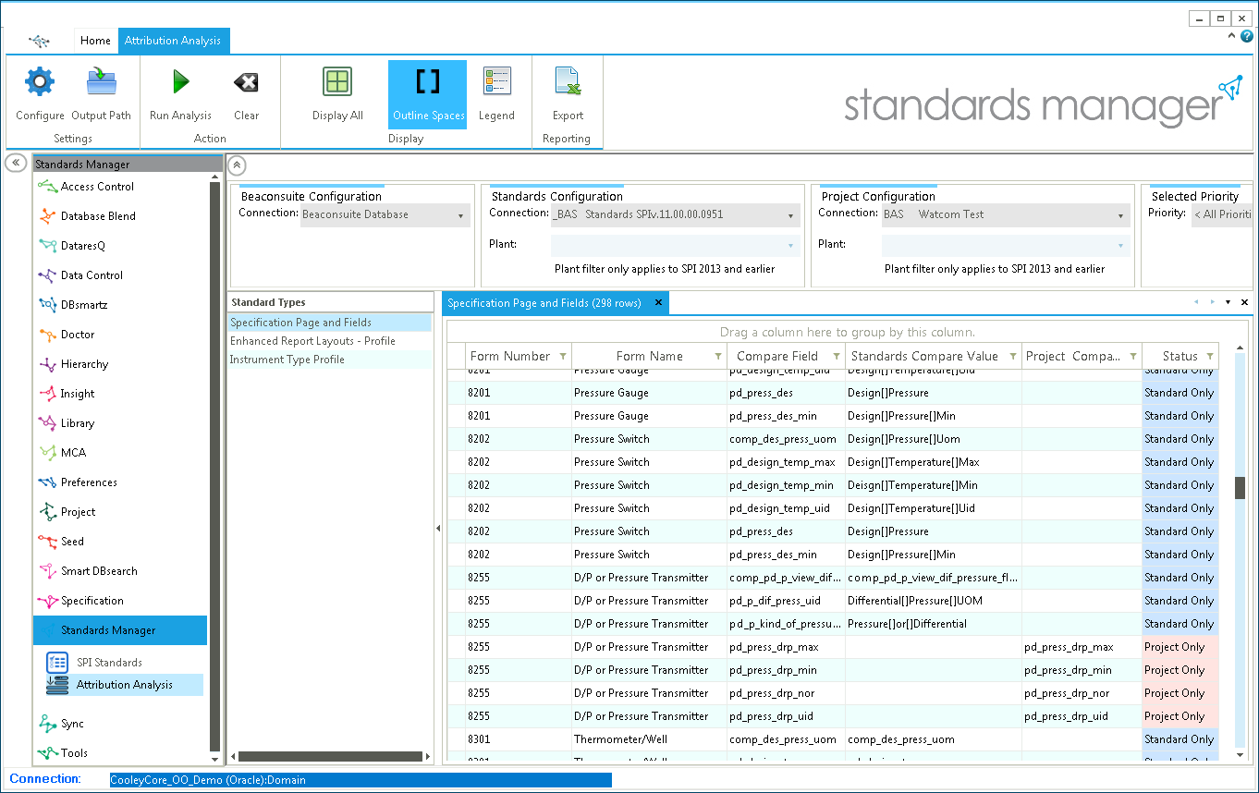Screen dimensions: 1259x793
Task: Click the Clear action icon
Action: (x=246, y=82)
